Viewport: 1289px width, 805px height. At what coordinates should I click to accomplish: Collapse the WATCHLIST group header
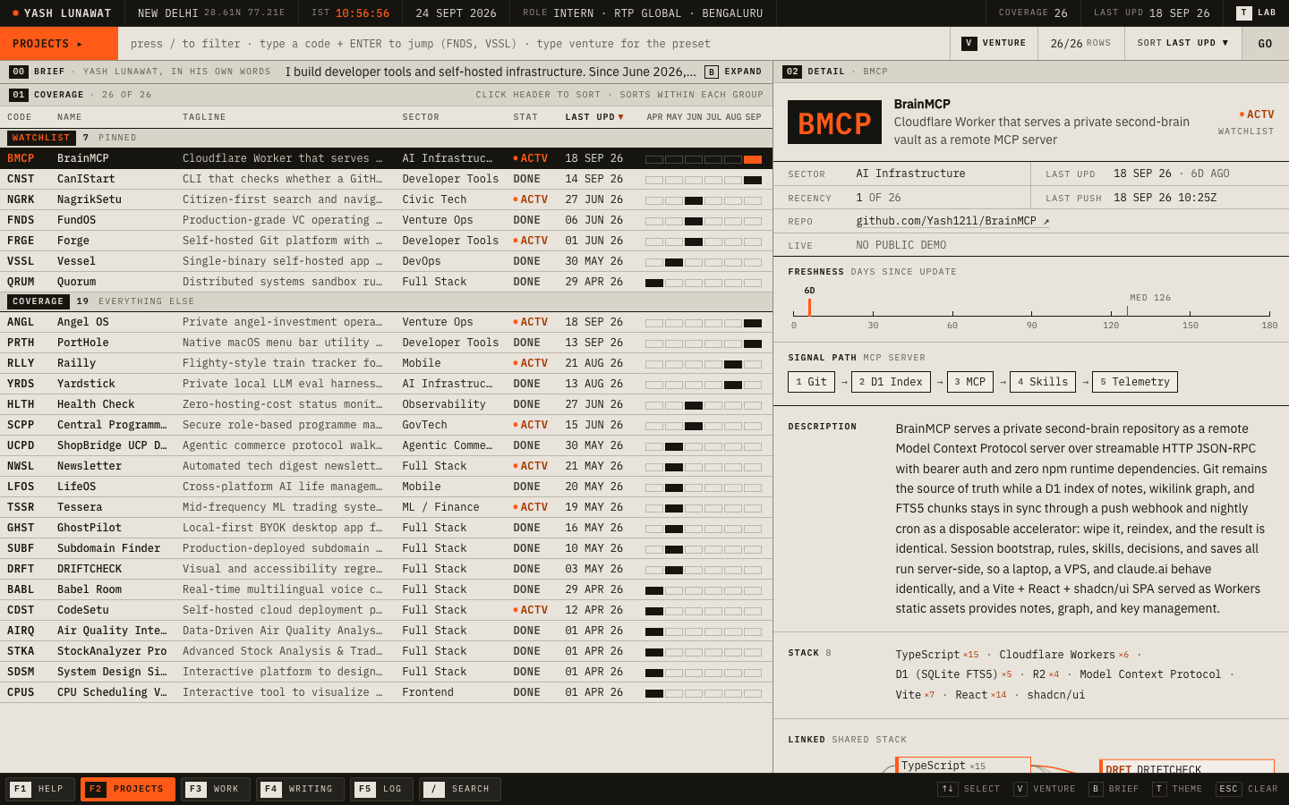[386, 138]
